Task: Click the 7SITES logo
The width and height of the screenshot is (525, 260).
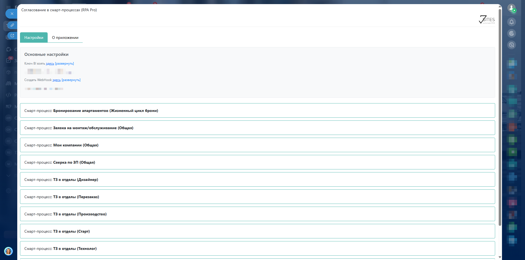Action: click(487, 19)
